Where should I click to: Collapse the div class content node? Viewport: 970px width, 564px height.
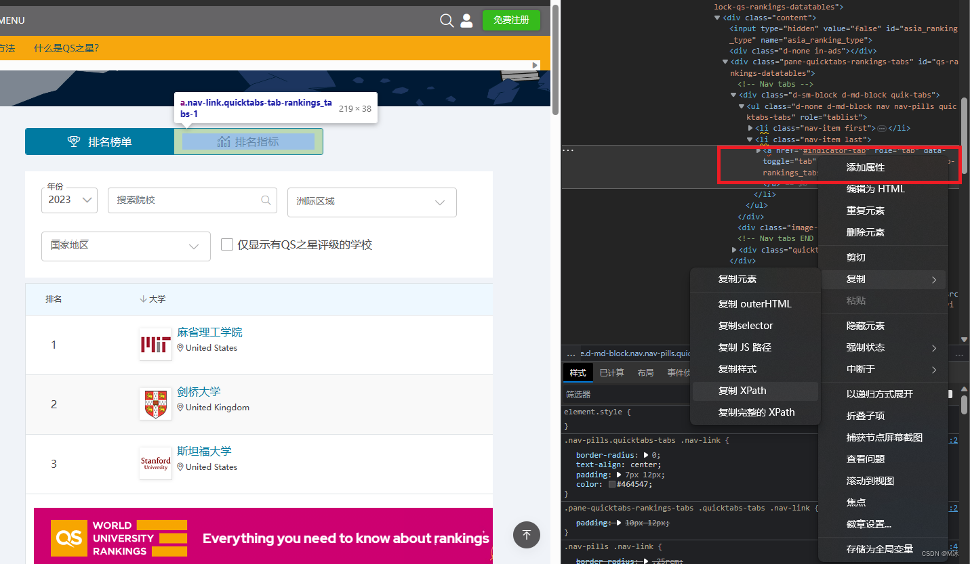point(717,18)
